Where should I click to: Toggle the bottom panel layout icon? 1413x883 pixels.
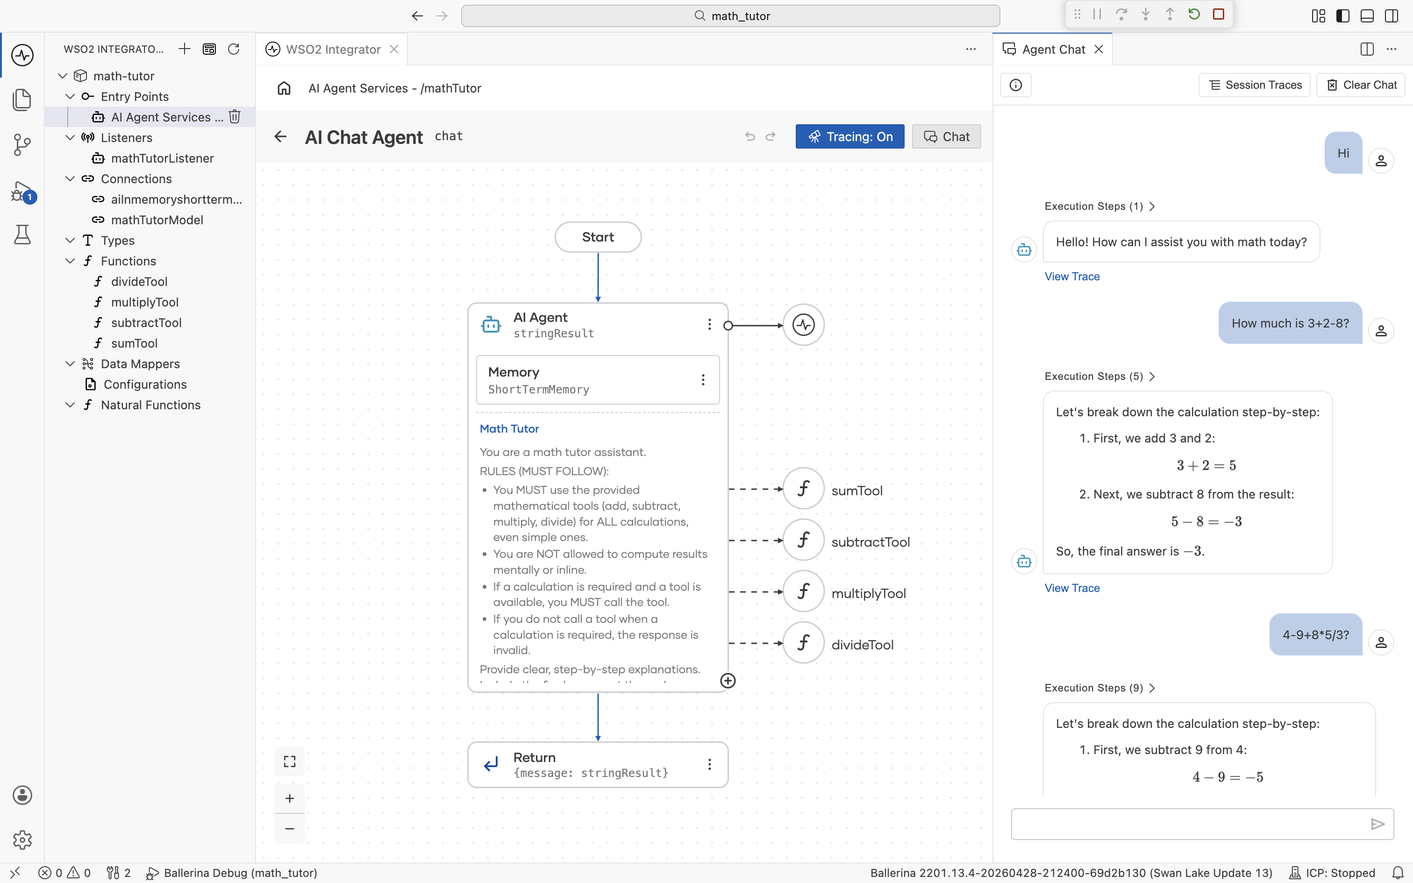1367,16
